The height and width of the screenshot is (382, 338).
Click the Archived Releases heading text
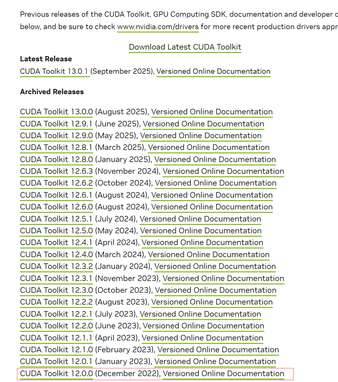[52, 92]
